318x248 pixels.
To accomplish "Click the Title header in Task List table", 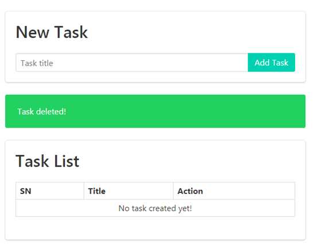I will [129, 191].
